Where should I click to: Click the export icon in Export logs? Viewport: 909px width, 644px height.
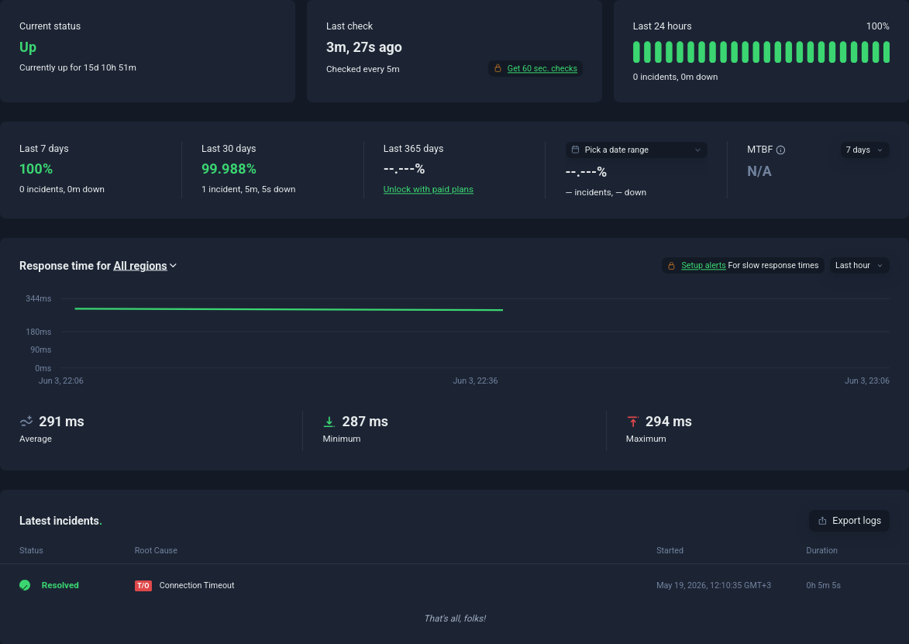click(822, 521)
